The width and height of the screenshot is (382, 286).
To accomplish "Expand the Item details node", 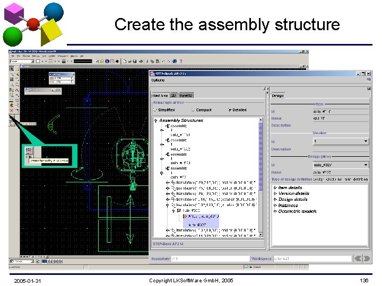I will [275, 187].
